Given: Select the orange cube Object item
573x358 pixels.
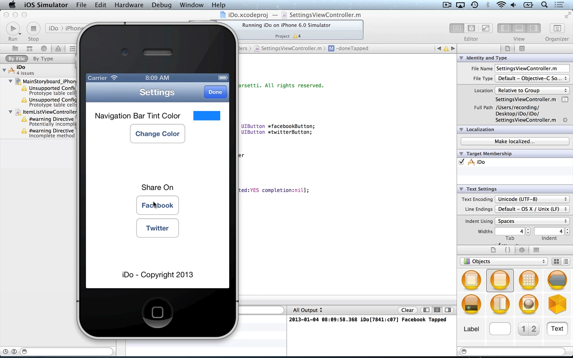Looking at the screenshot, I should [x=557, y=305].
